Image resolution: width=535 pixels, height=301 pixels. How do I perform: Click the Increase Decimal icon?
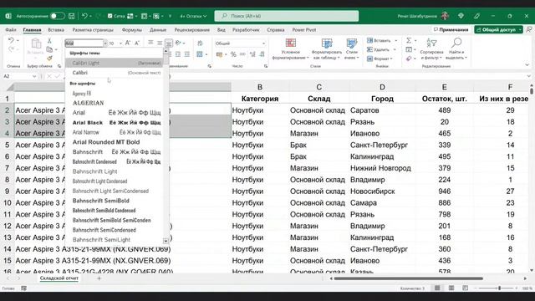pyautogui.click(x=252, y=54)
